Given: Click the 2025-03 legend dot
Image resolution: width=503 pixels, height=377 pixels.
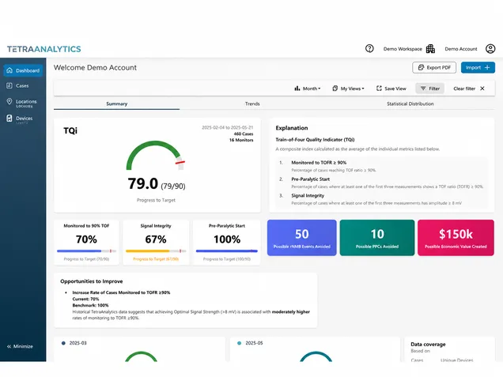Looking at the screenshot, I should [63, 343].
